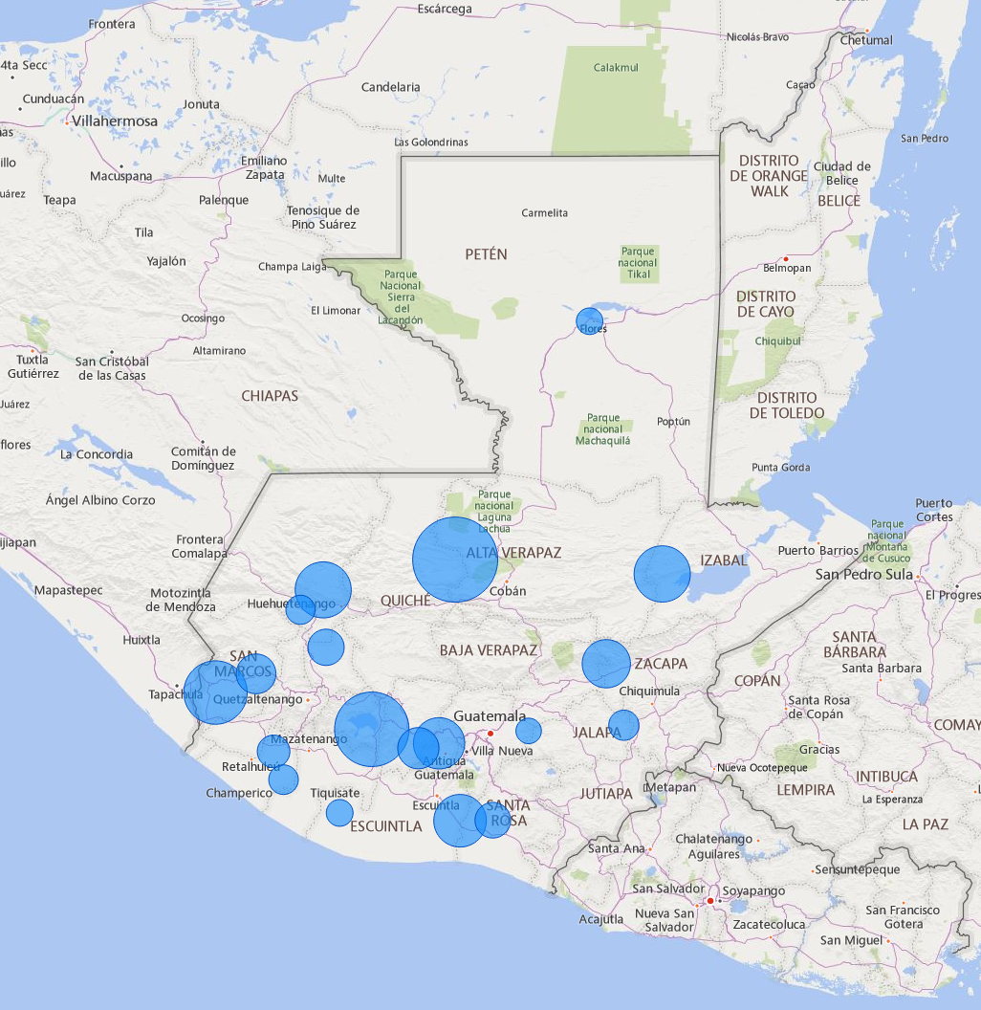Click the Champerico label
Viewport: 981px width, 1010px height.
click(239, 793)
